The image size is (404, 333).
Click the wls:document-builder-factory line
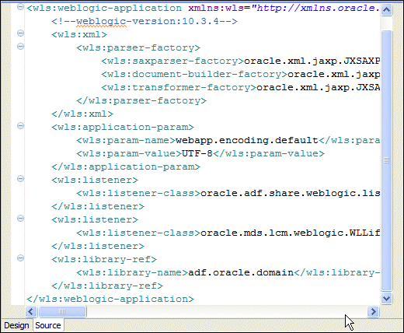[241, 74]
